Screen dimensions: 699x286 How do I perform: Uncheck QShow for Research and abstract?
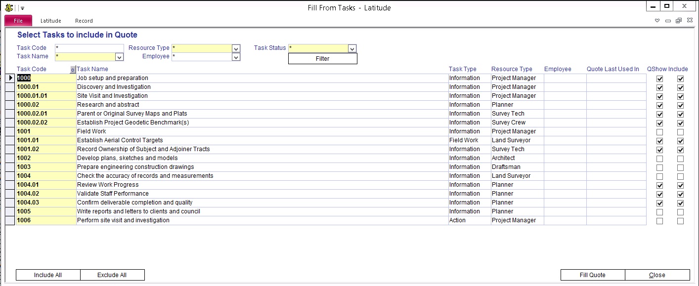659,105
